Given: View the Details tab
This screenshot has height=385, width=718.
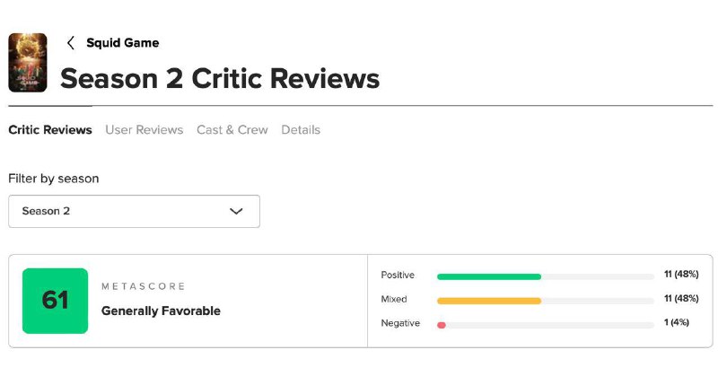Looking at the screenshot, I should (301, 130).
